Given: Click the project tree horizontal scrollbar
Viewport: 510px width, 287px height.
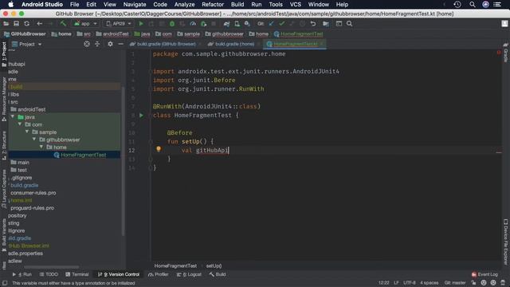Looking at the screenshot, I should tap(51, 267).
